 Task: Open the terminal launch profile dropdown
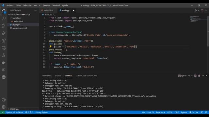(x=192, y=76)
